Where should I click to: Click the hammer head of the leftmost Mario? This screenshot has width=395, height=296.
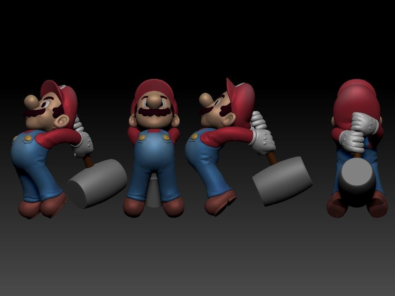click(x=97, y=184)
